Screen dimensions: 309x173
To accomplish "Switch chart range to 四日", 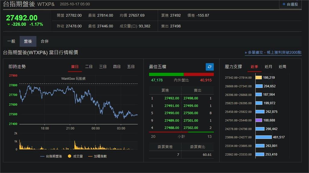I will (117, 67).
